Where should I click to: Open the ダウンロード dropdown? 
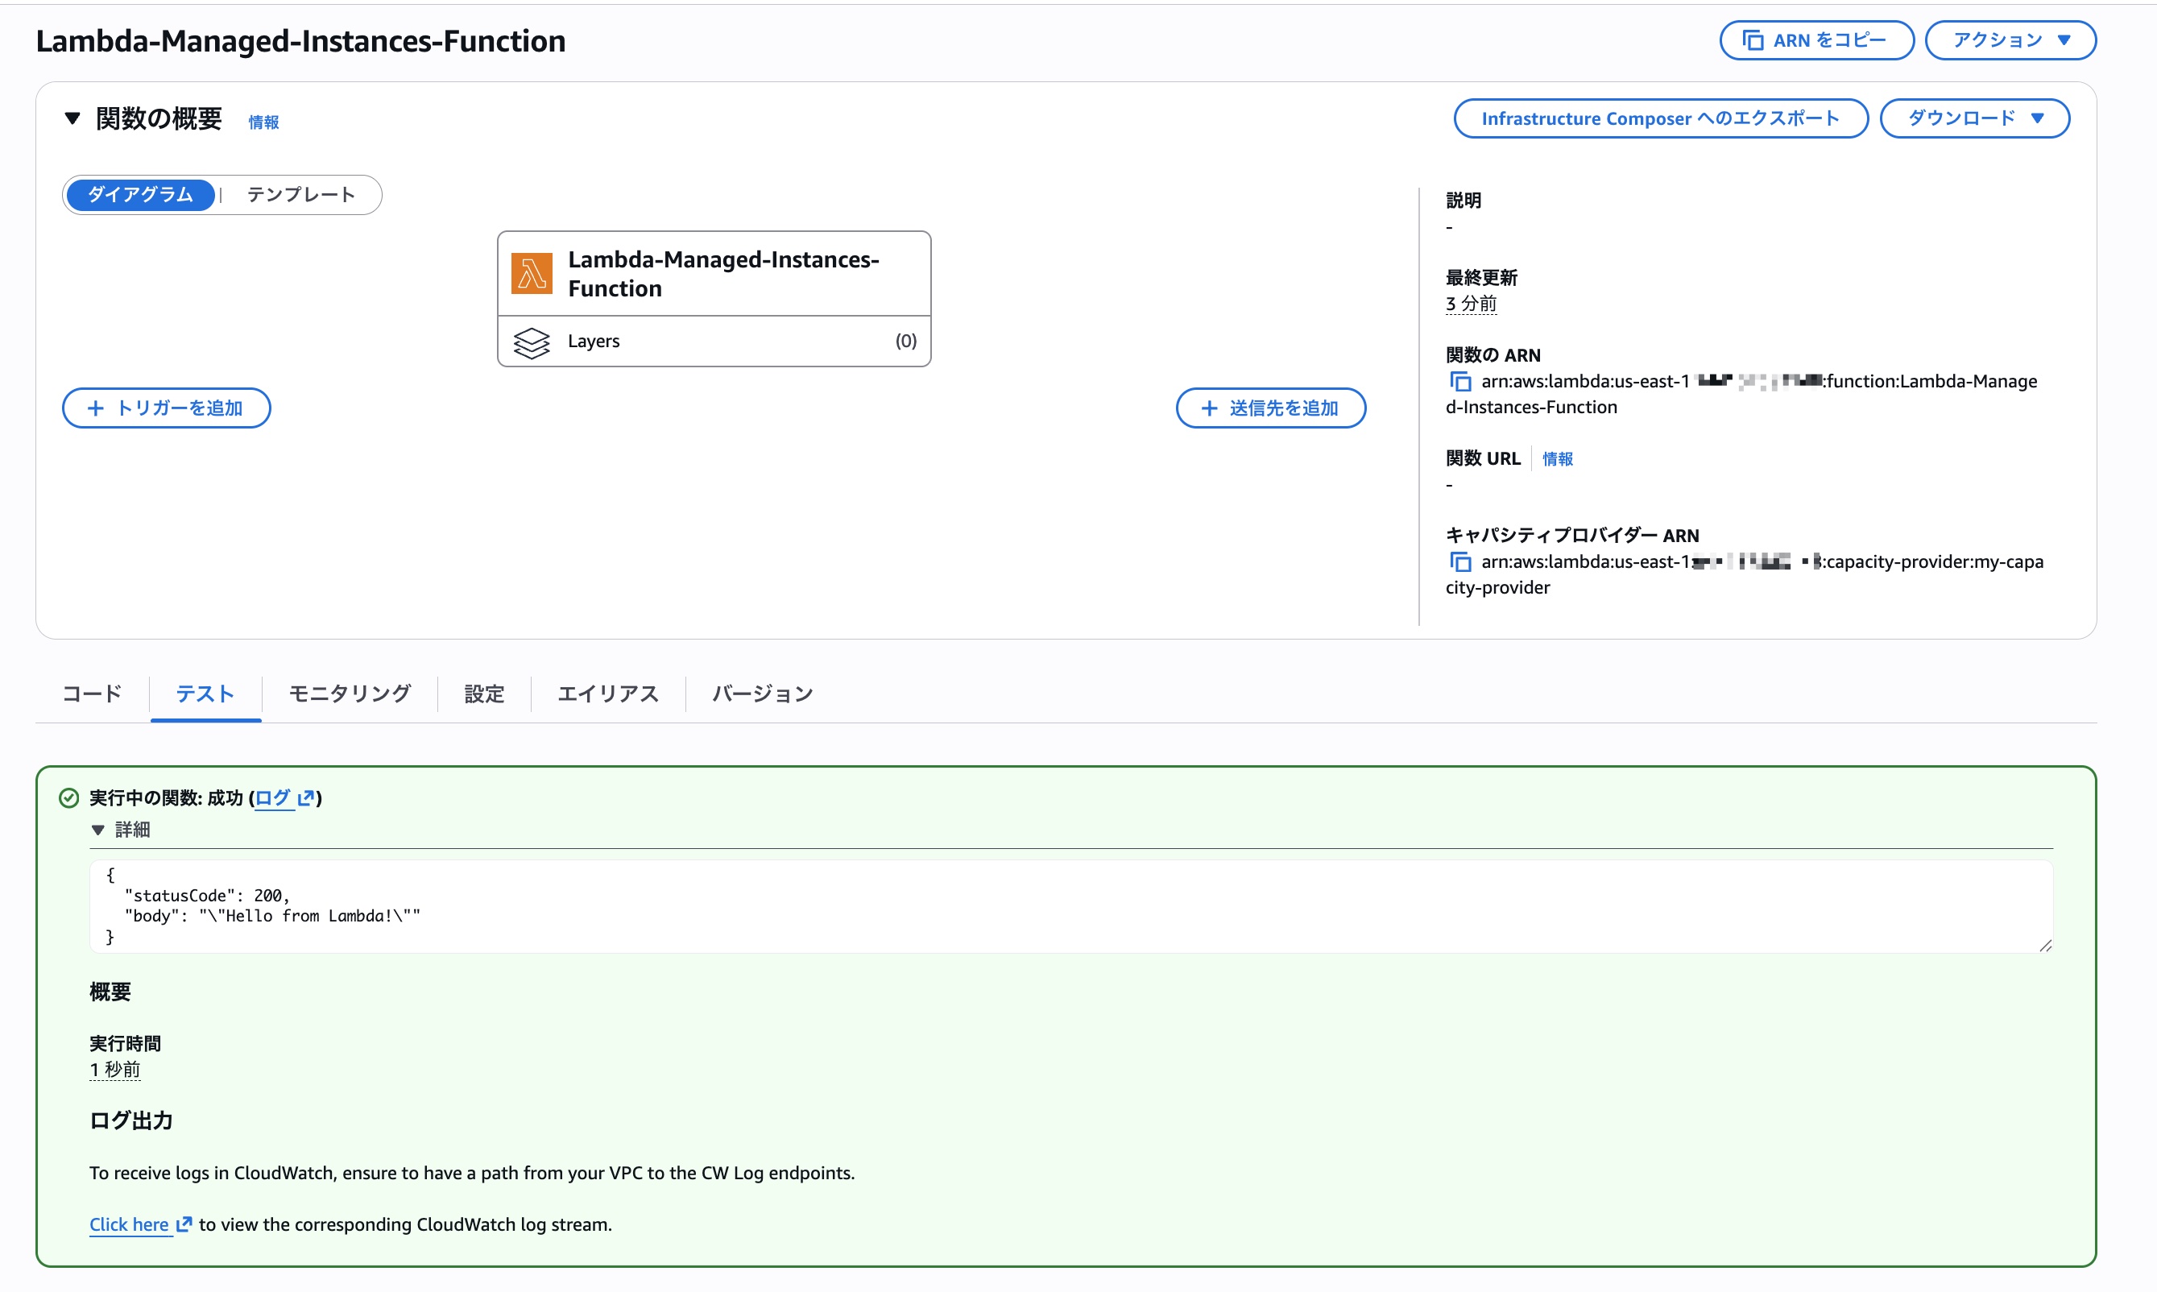[x=1974, y=118]
